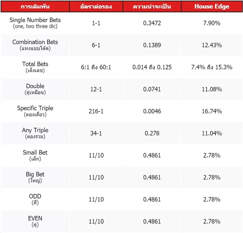Click the 216-1 odds cell
The image size is (243, 233).
click(96, 111)
